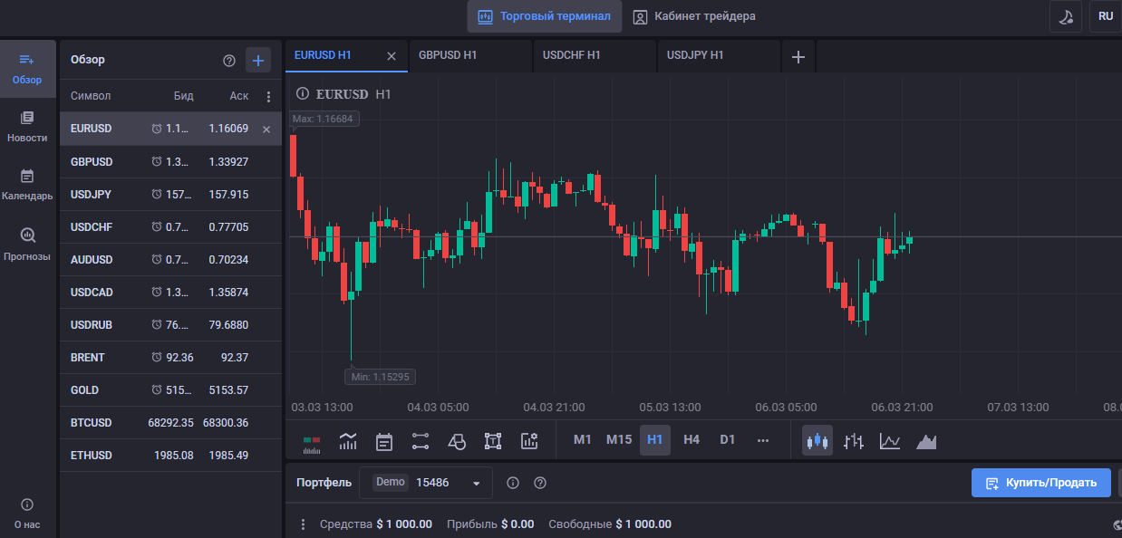Viewport: 1122px width, 538px height.
Task: Switch chart to candlestick view
Action: click(x=817, y=441)
